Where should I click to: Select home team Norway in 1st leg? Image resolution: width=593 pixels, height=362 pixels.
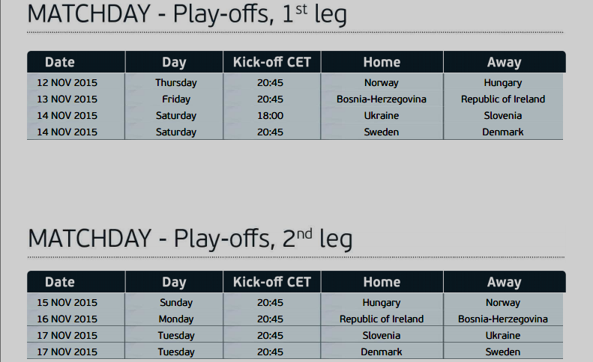click(382, 83)
